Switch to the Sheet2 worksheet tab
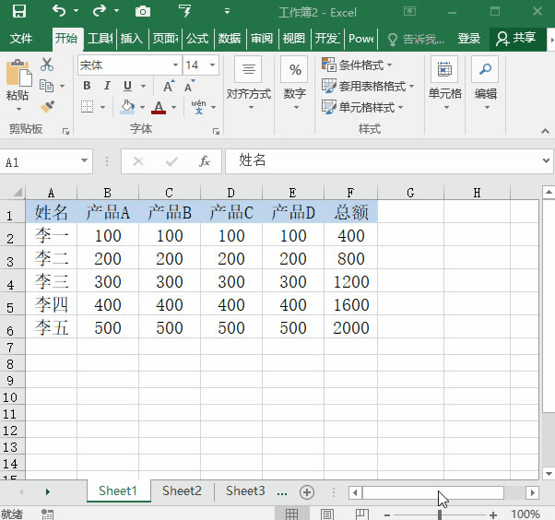This screenshot has width=555, height=520. pos(182,491)
